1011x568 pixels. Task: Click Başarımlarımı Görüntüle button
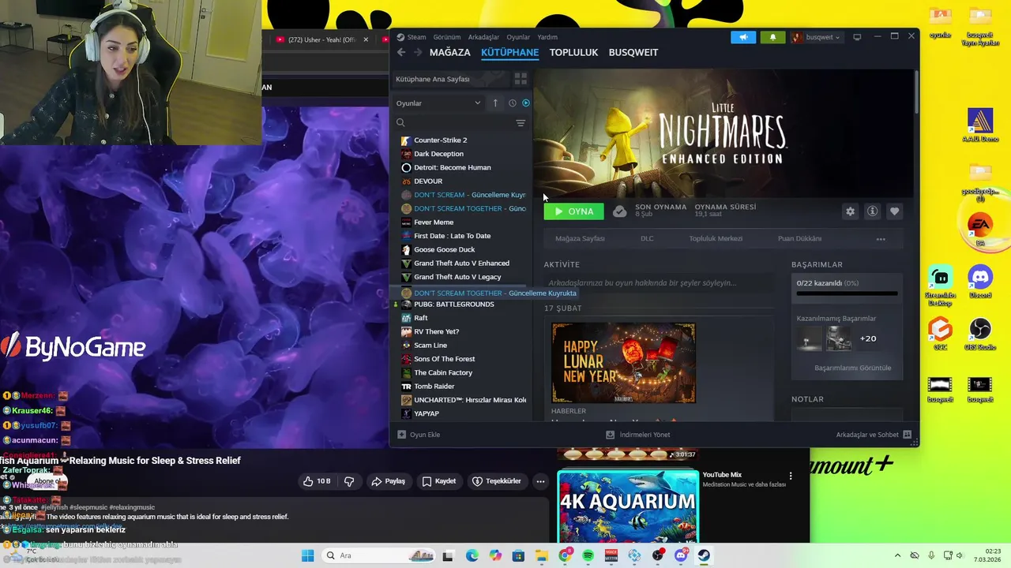tap(852, 368)
